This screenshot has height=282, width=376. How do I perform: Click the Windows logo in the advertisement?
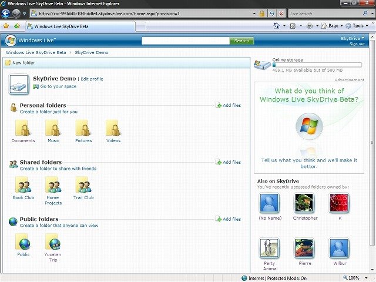(309, 126)
